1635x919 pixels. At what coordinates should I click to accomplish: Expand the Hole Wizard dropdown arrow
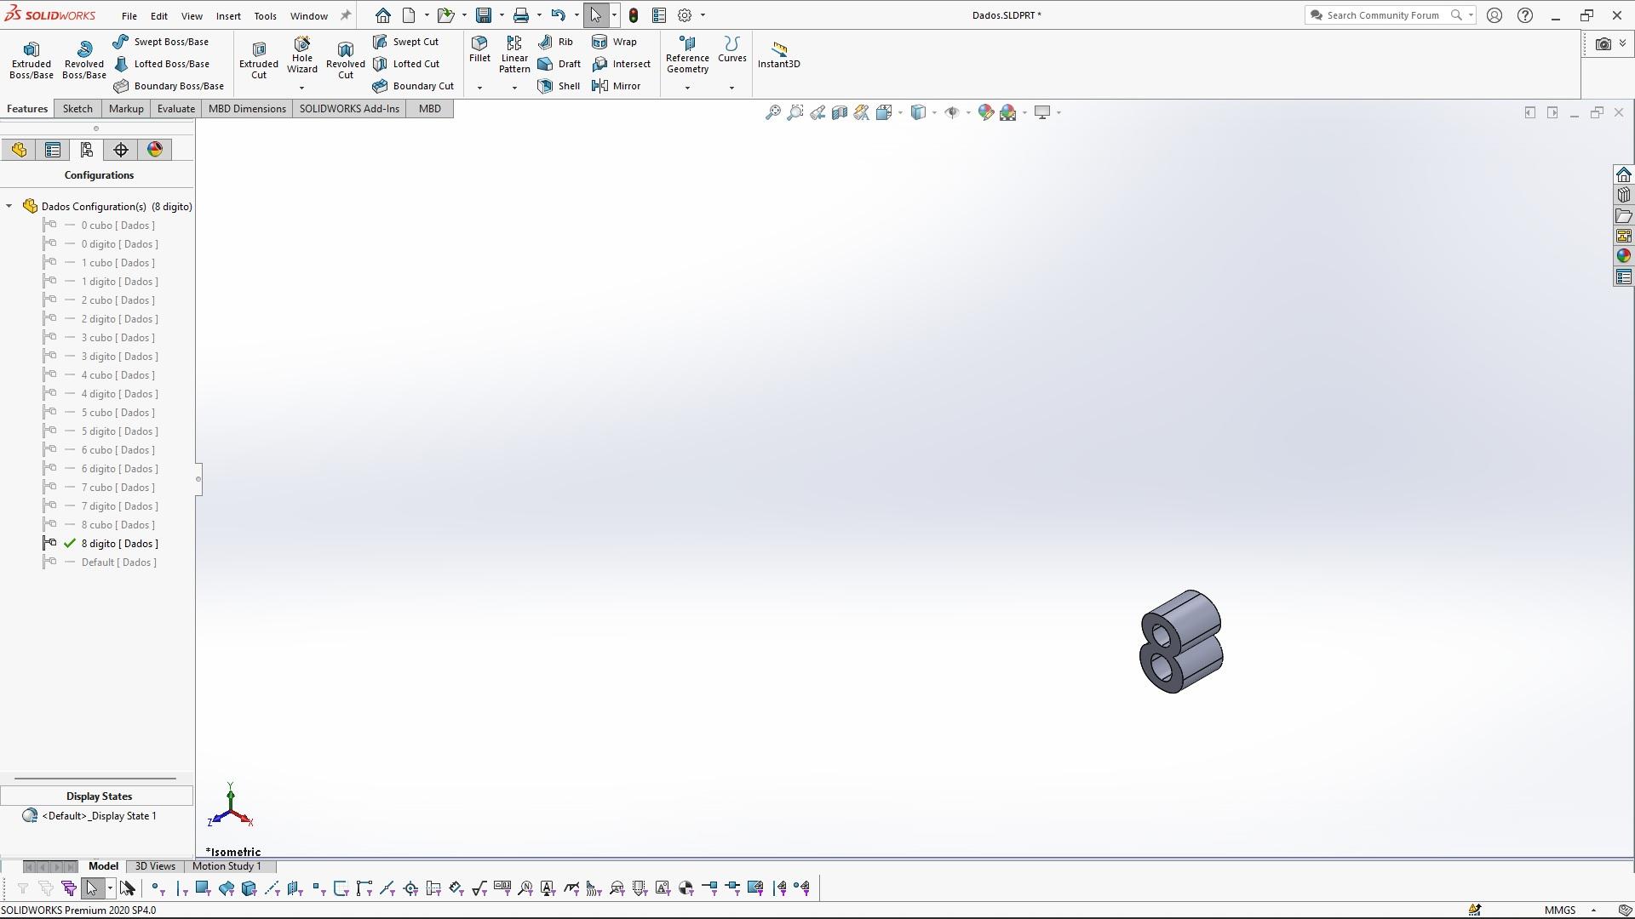coord(301,88)
